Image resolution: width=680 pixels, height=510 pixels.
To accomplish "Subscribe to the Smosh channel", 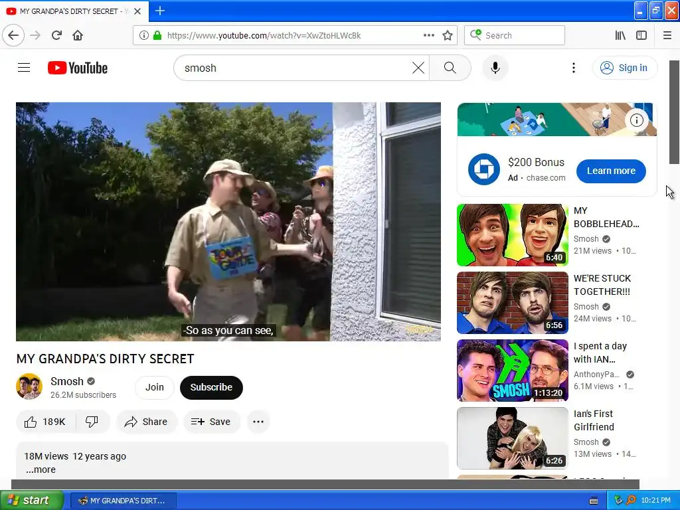I will click(211, 387).
